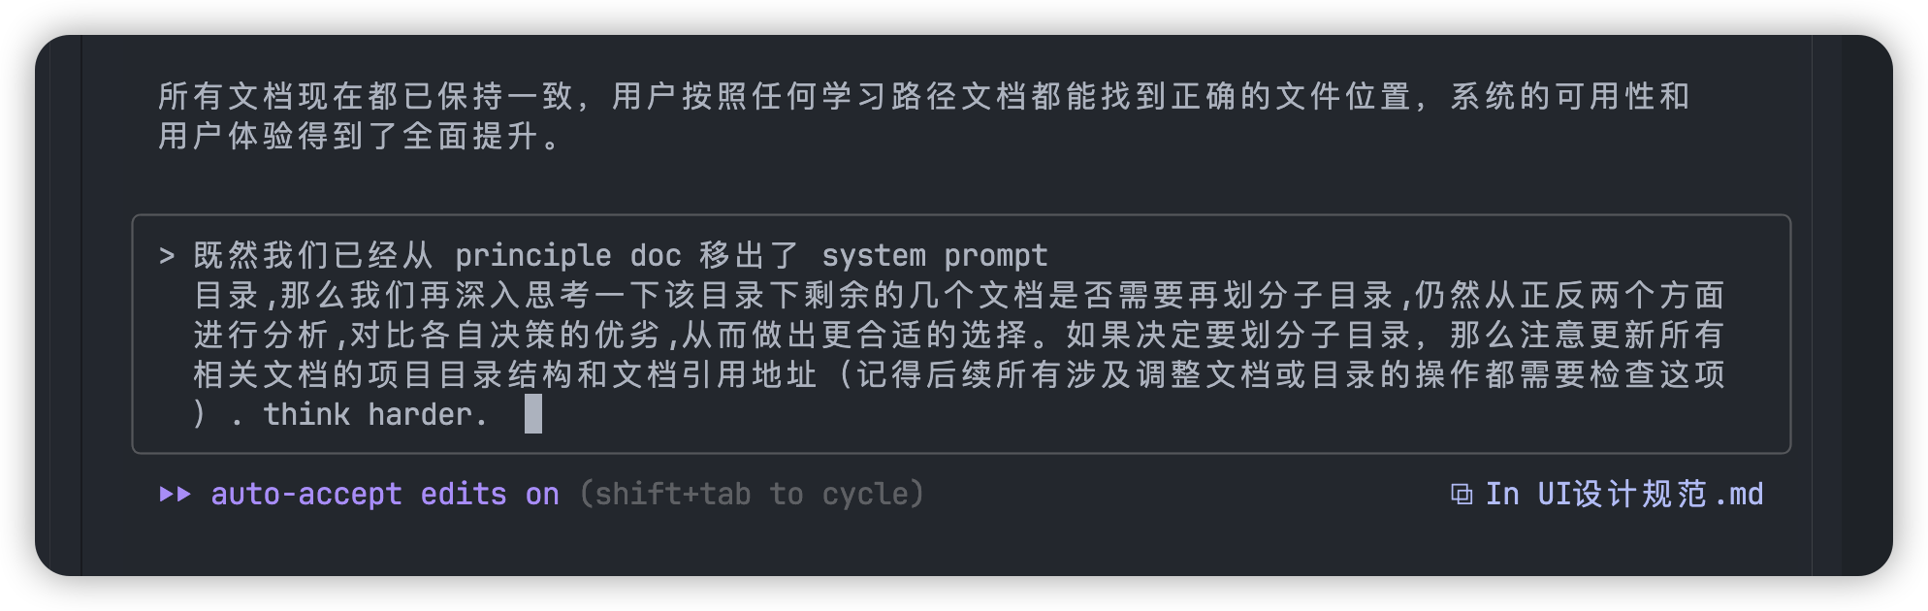
Task: Click the "(shift+tab to cycle)" hint text
Action: point(751,495)
